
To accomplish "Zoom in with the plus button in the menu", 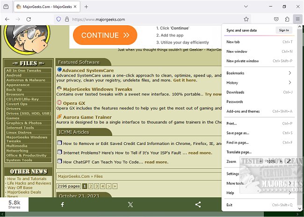I will pyautogui.click(x=281, y=161).
